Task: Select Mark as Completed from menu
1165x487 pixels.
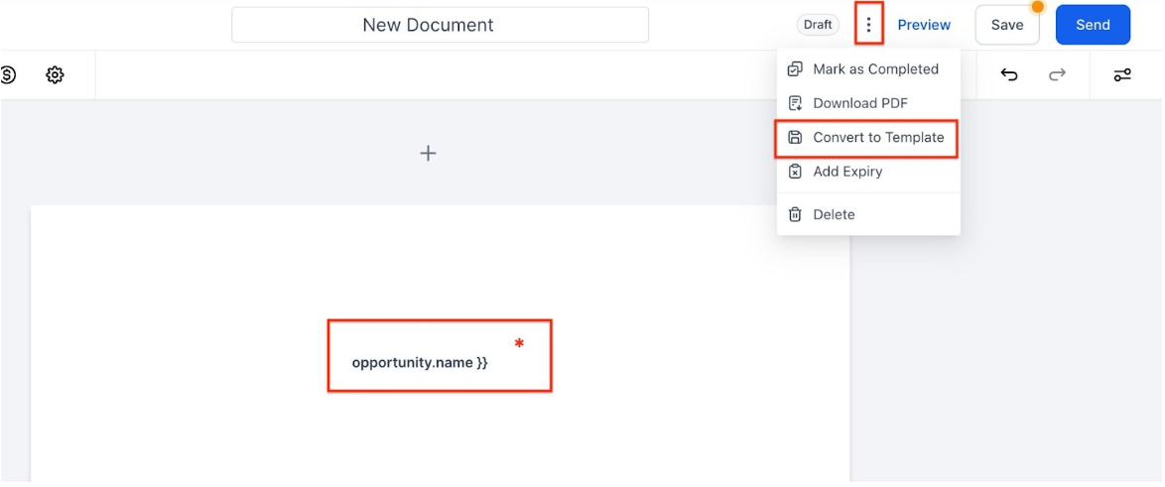Action: 875,69
